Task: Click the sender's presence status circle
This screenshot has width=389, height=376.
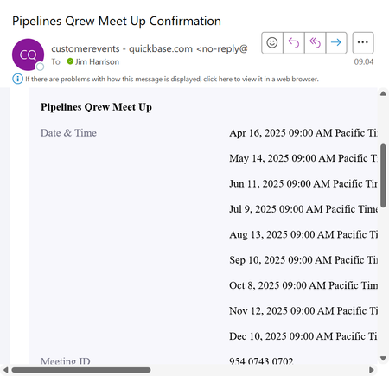Action: point(40,67)
